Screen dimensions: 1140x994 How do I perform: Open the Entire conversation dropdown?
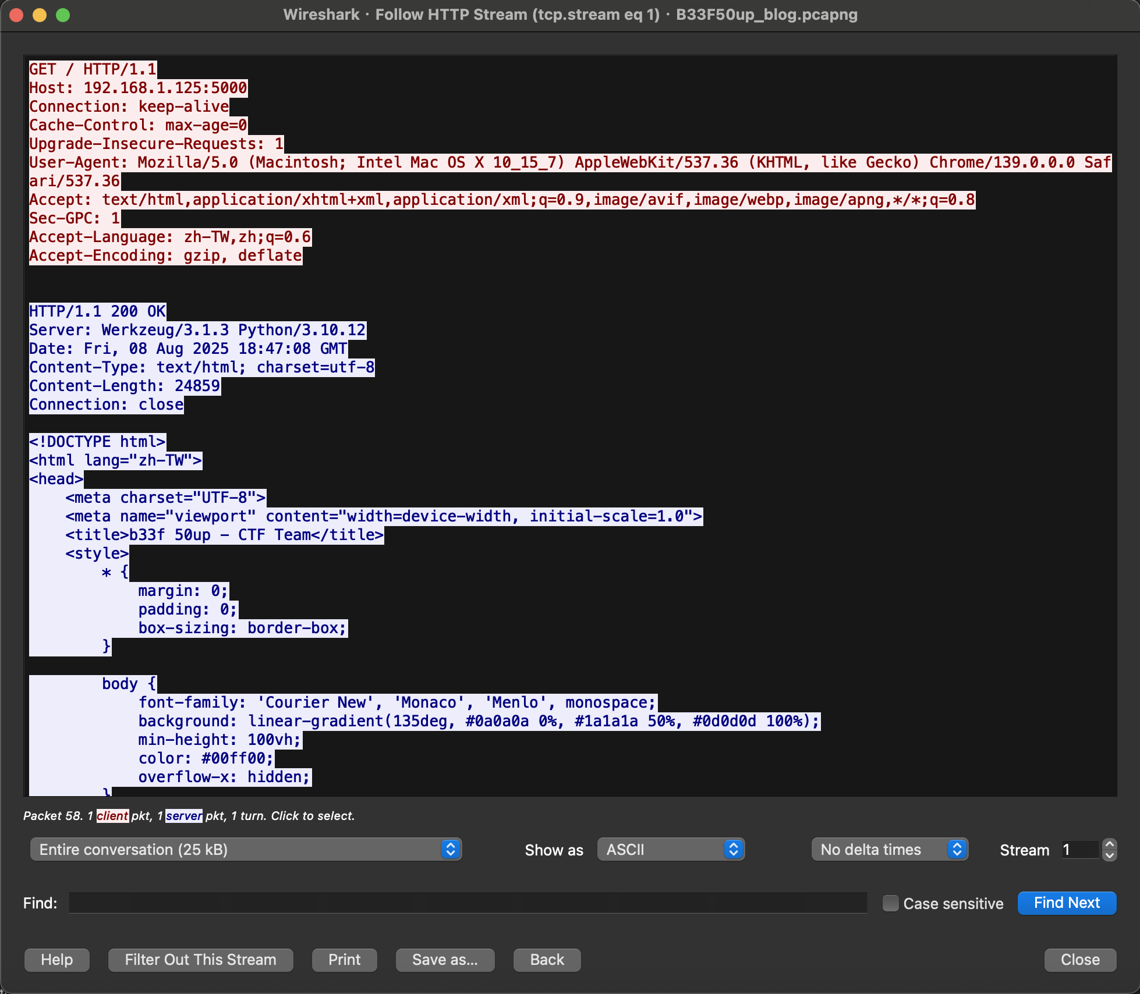pos(246,850)
